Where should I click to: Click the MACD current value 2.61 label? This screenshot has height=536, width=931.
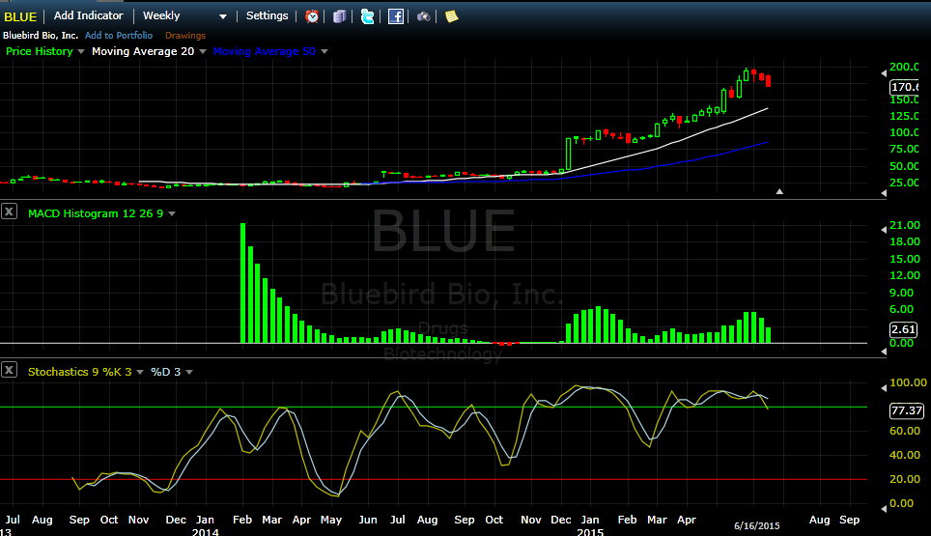[904, 329]
